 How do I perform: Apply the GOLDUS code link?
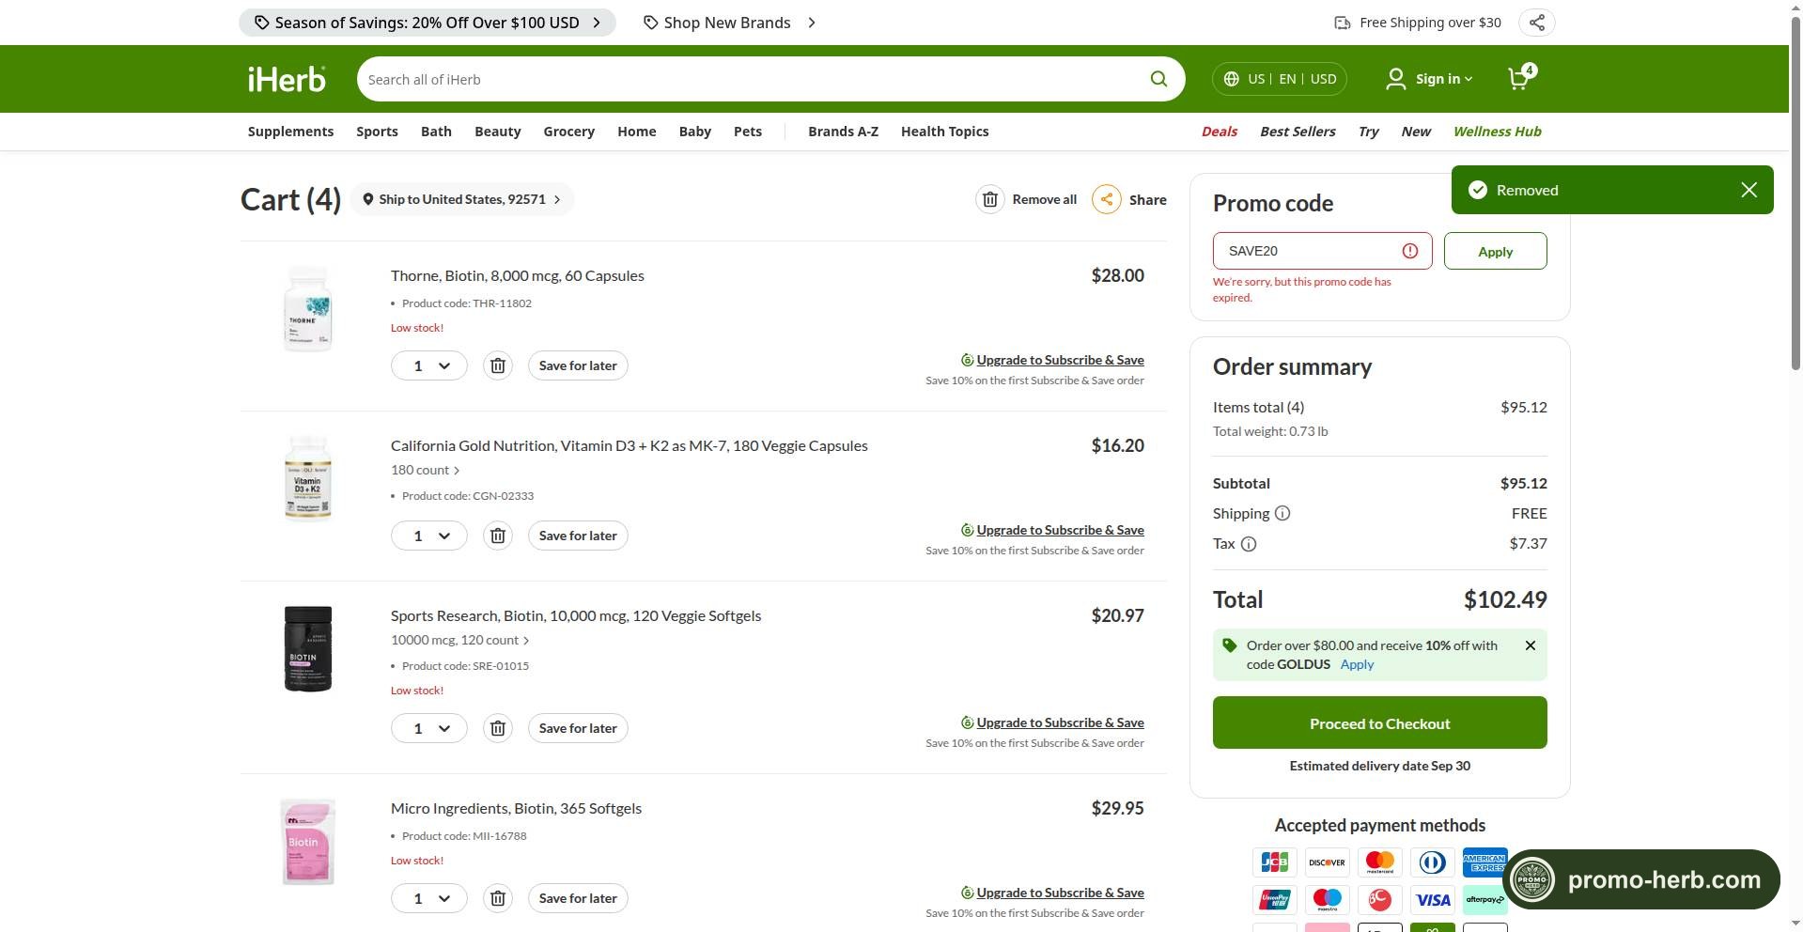[1357, 664]
